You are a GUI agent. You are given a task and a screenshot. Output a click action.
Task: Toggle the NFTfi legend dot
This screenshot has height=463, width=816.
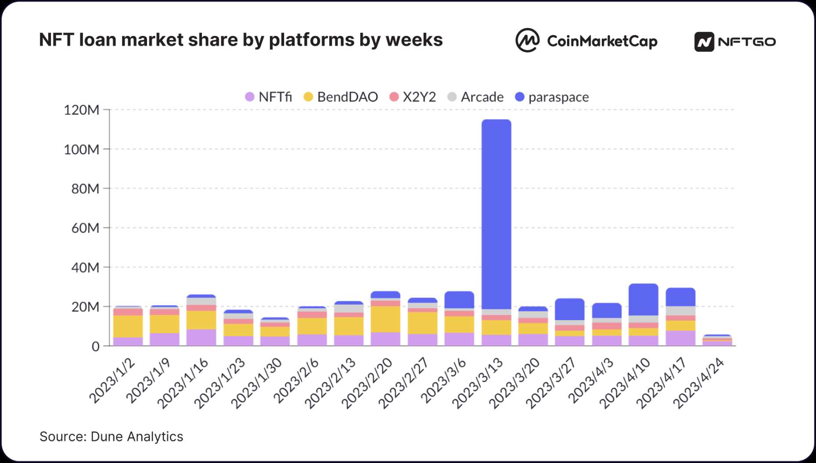249,97
